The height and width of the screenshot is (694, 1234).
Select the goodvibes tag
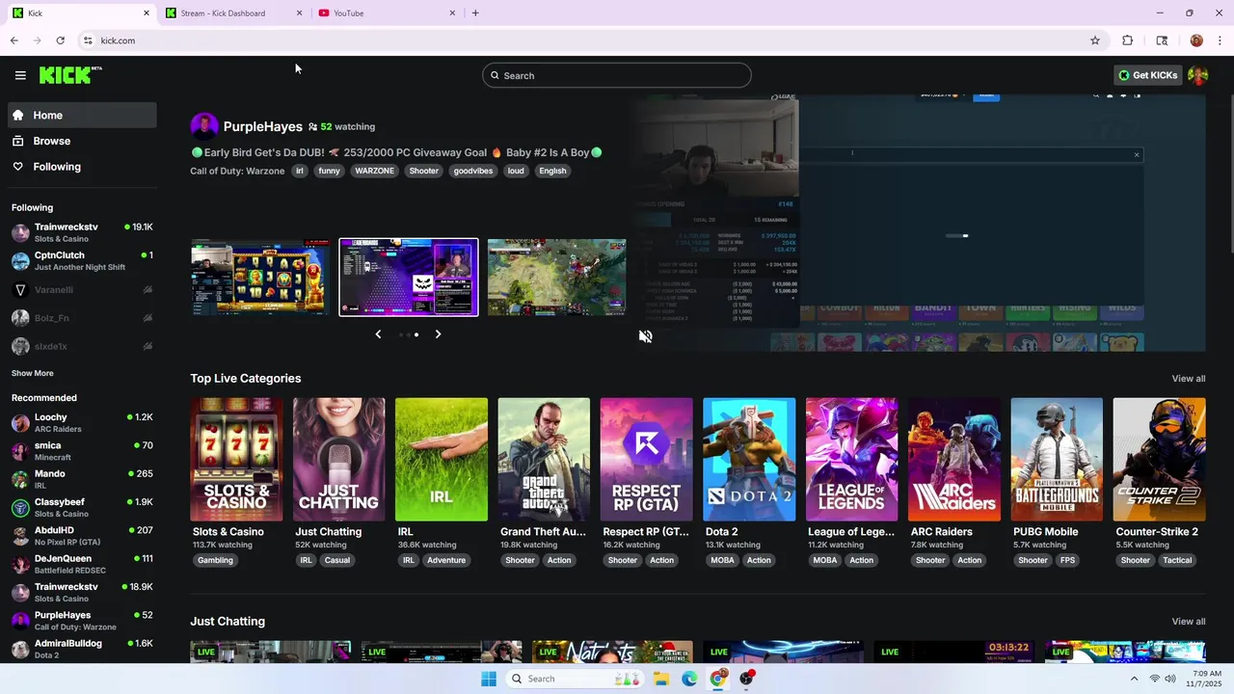473,171
